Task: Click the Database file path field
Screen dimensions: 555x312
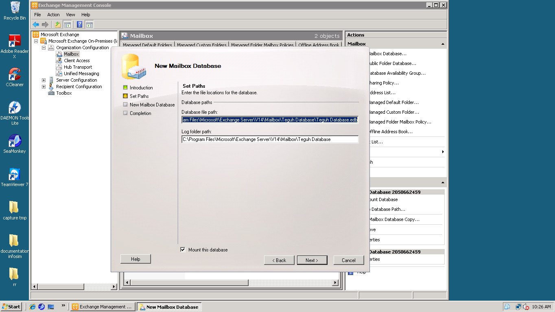Action: pos(270,120)
